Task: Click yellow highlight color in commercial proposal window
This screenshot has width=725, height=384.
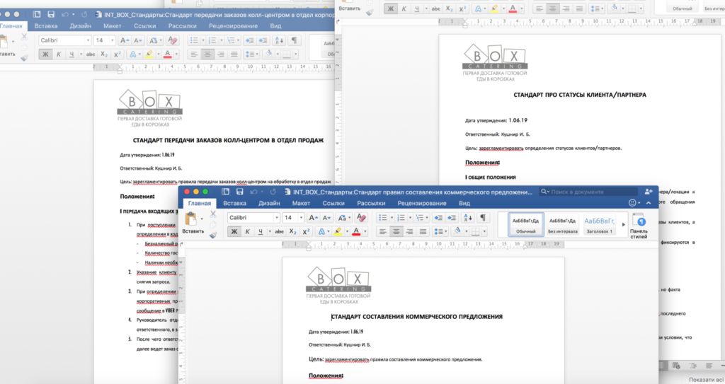Action: [338, 231]
